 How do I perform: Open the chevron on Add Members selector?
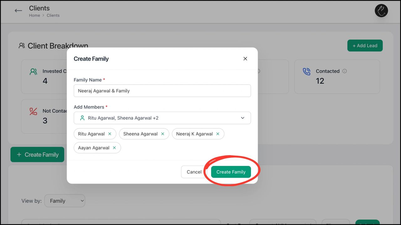(242, 118)
